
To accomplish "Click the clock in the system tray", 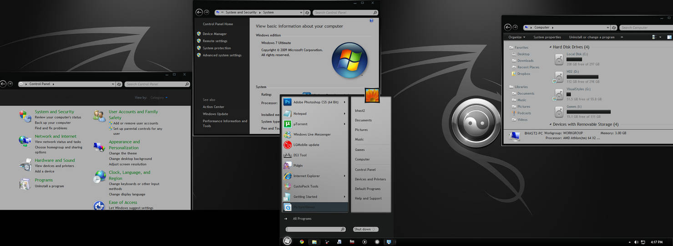I will coord(657,242).
